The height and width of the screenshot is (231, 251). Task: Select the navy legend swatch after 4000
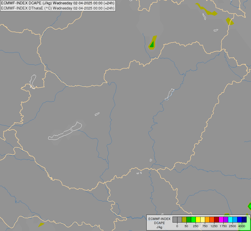click(244, 219)
